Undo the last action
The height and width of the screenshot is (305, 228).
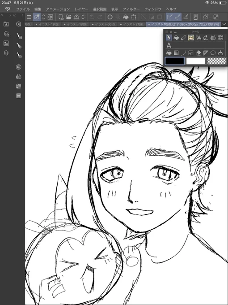click(92, 17)
